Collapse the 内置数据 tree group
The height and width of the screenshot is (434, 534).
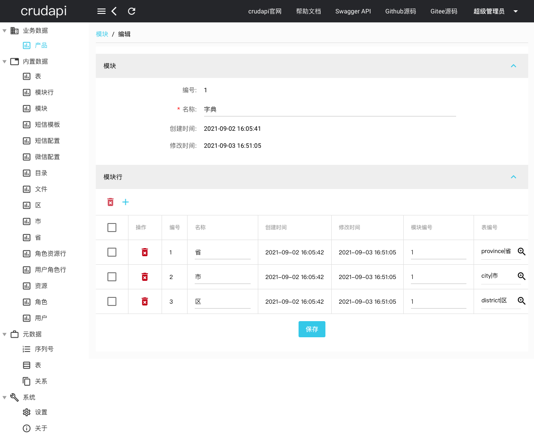tap(5, 61)
